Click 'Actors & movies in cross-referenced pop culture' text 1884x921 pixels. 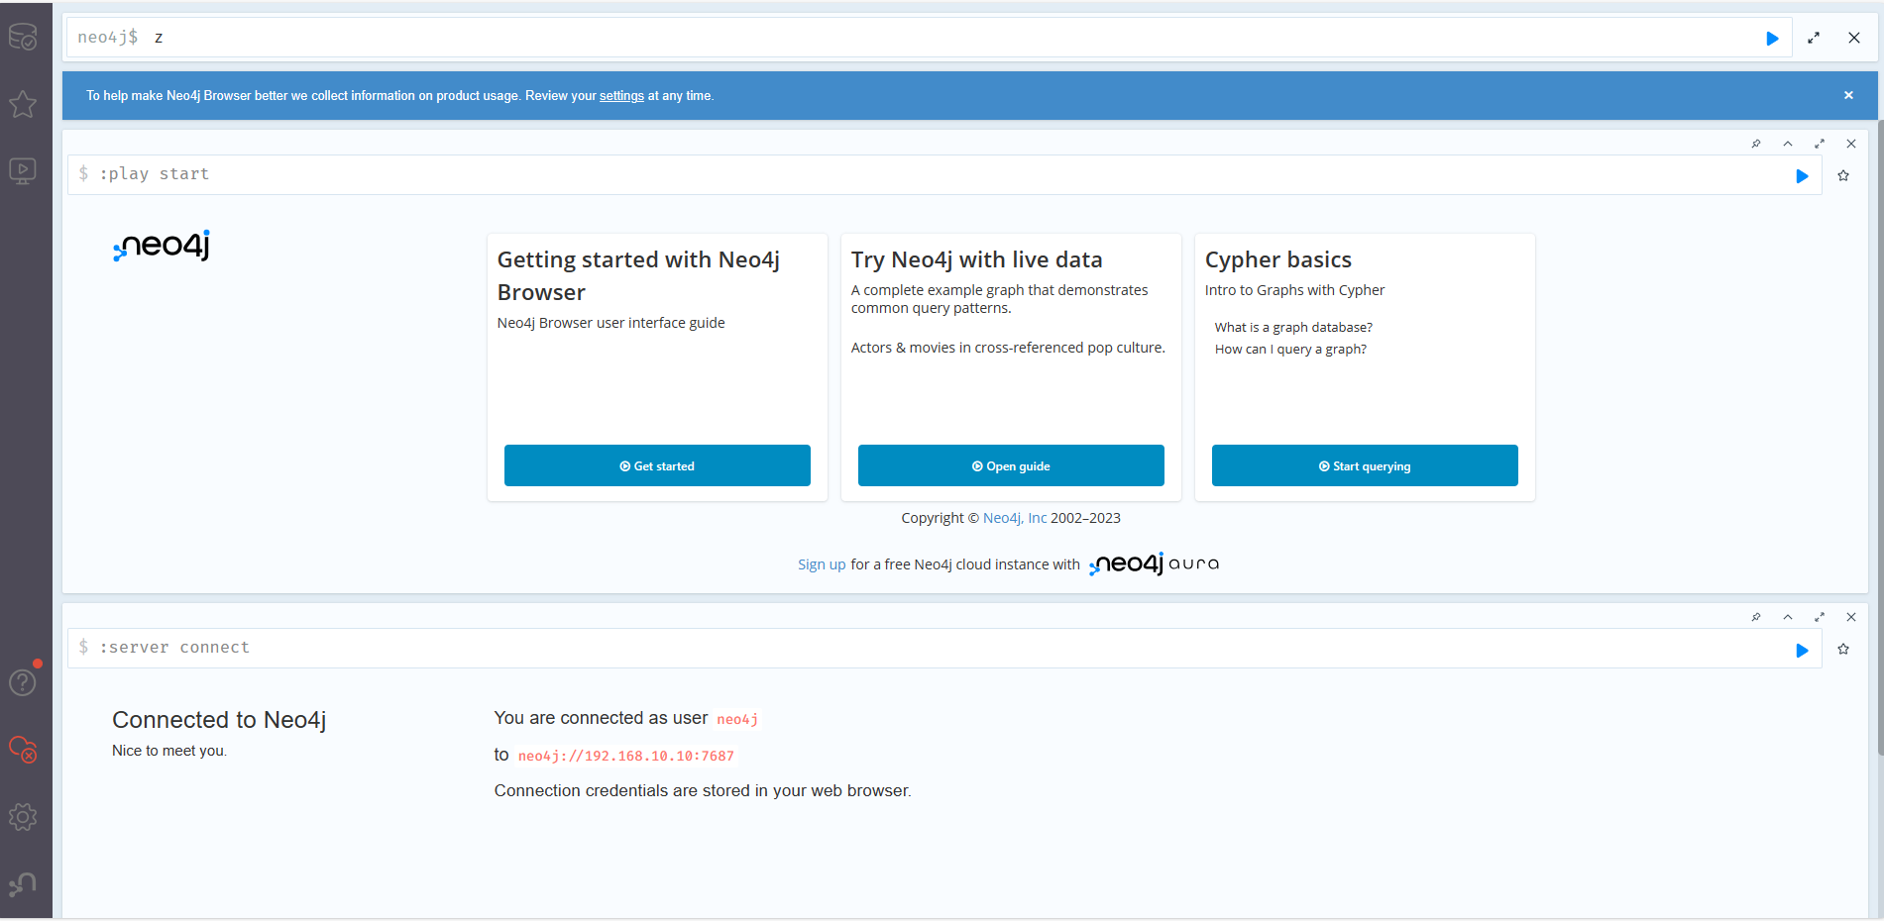click(1008, 348)
